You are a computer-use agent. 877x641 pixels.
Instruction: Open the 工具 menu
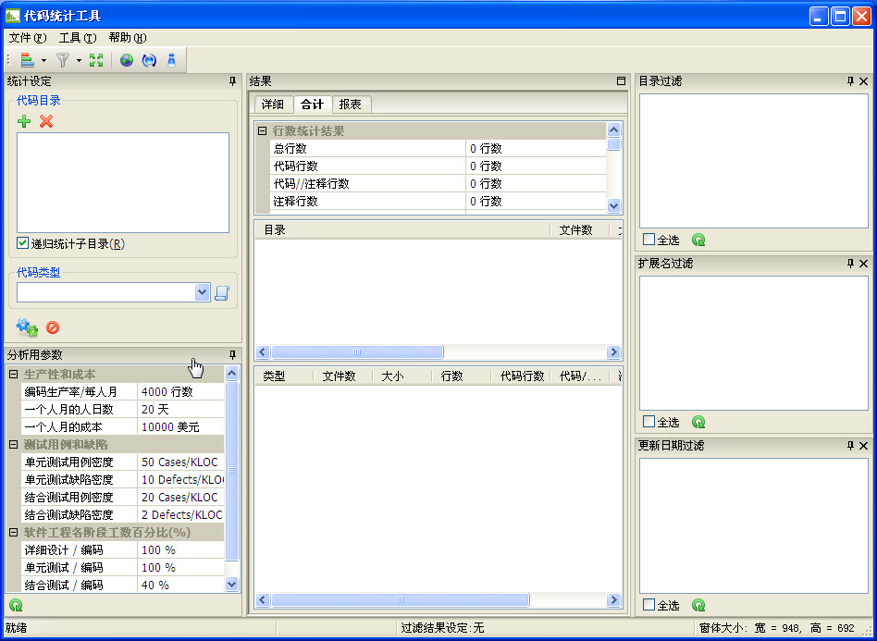(78, 38)
